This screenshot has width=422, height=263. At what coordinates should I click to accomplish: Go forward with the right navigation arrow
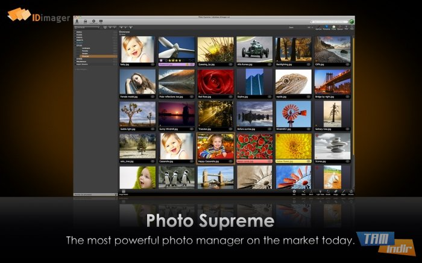click(x=125, y=28)
